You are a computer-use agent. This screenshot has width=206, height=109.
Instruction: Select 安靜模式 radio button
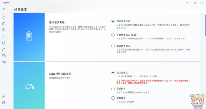[x=113, y=98]
